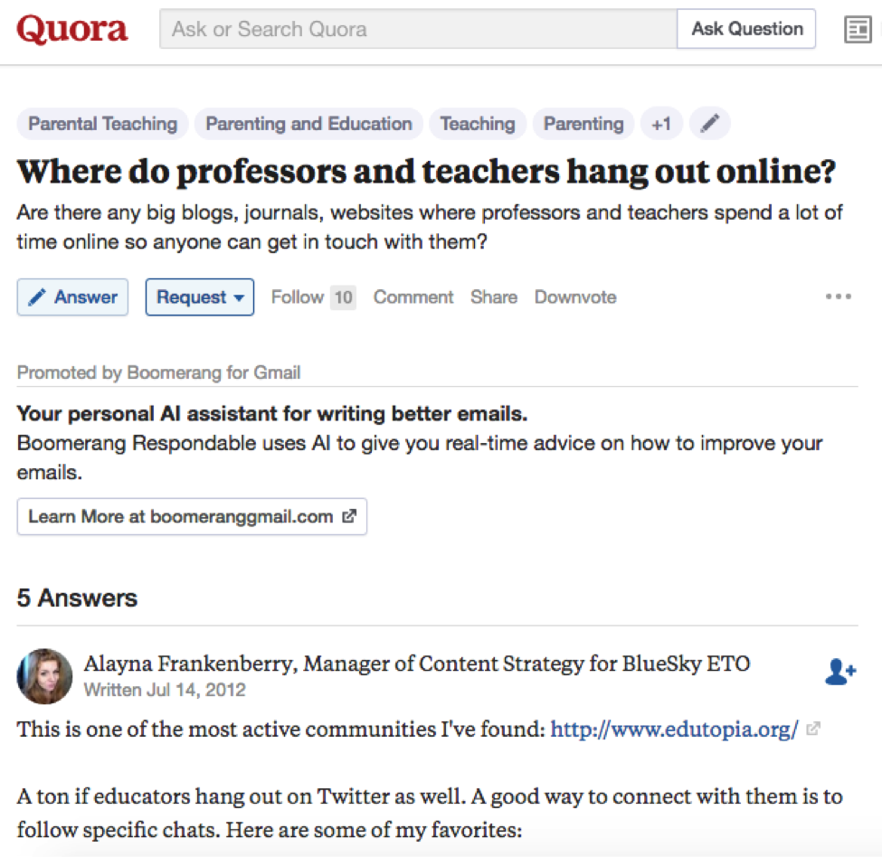Click the pencil Answer button
The width and height of the screenshot is (882, 857).
[72, 297]
